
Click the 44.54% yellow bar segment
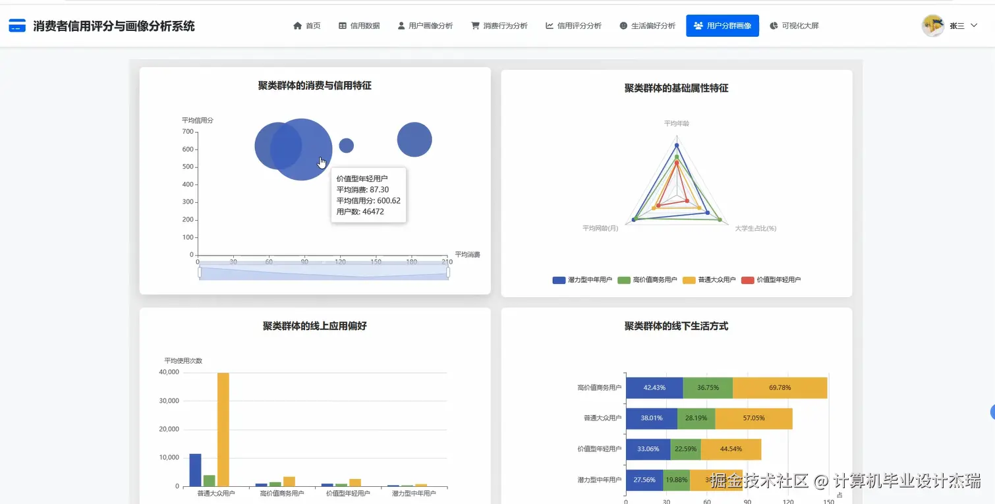click(x=731, y=449)
